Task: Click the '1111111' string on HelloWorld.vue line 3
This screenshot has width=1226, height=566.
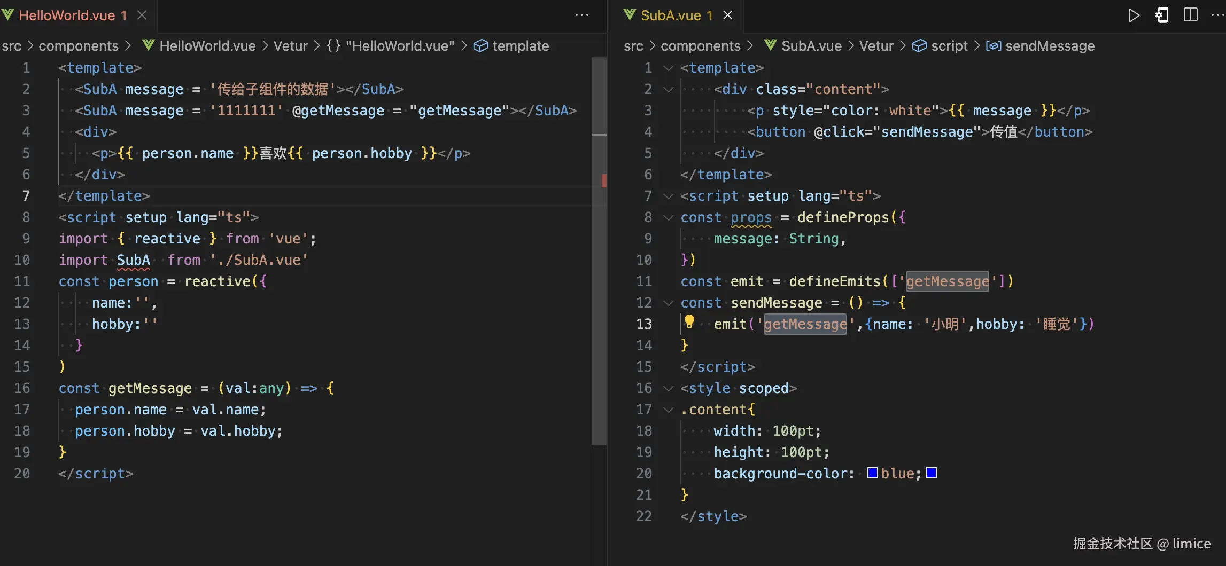Action: pyautogui.click(x=246, y=111)
